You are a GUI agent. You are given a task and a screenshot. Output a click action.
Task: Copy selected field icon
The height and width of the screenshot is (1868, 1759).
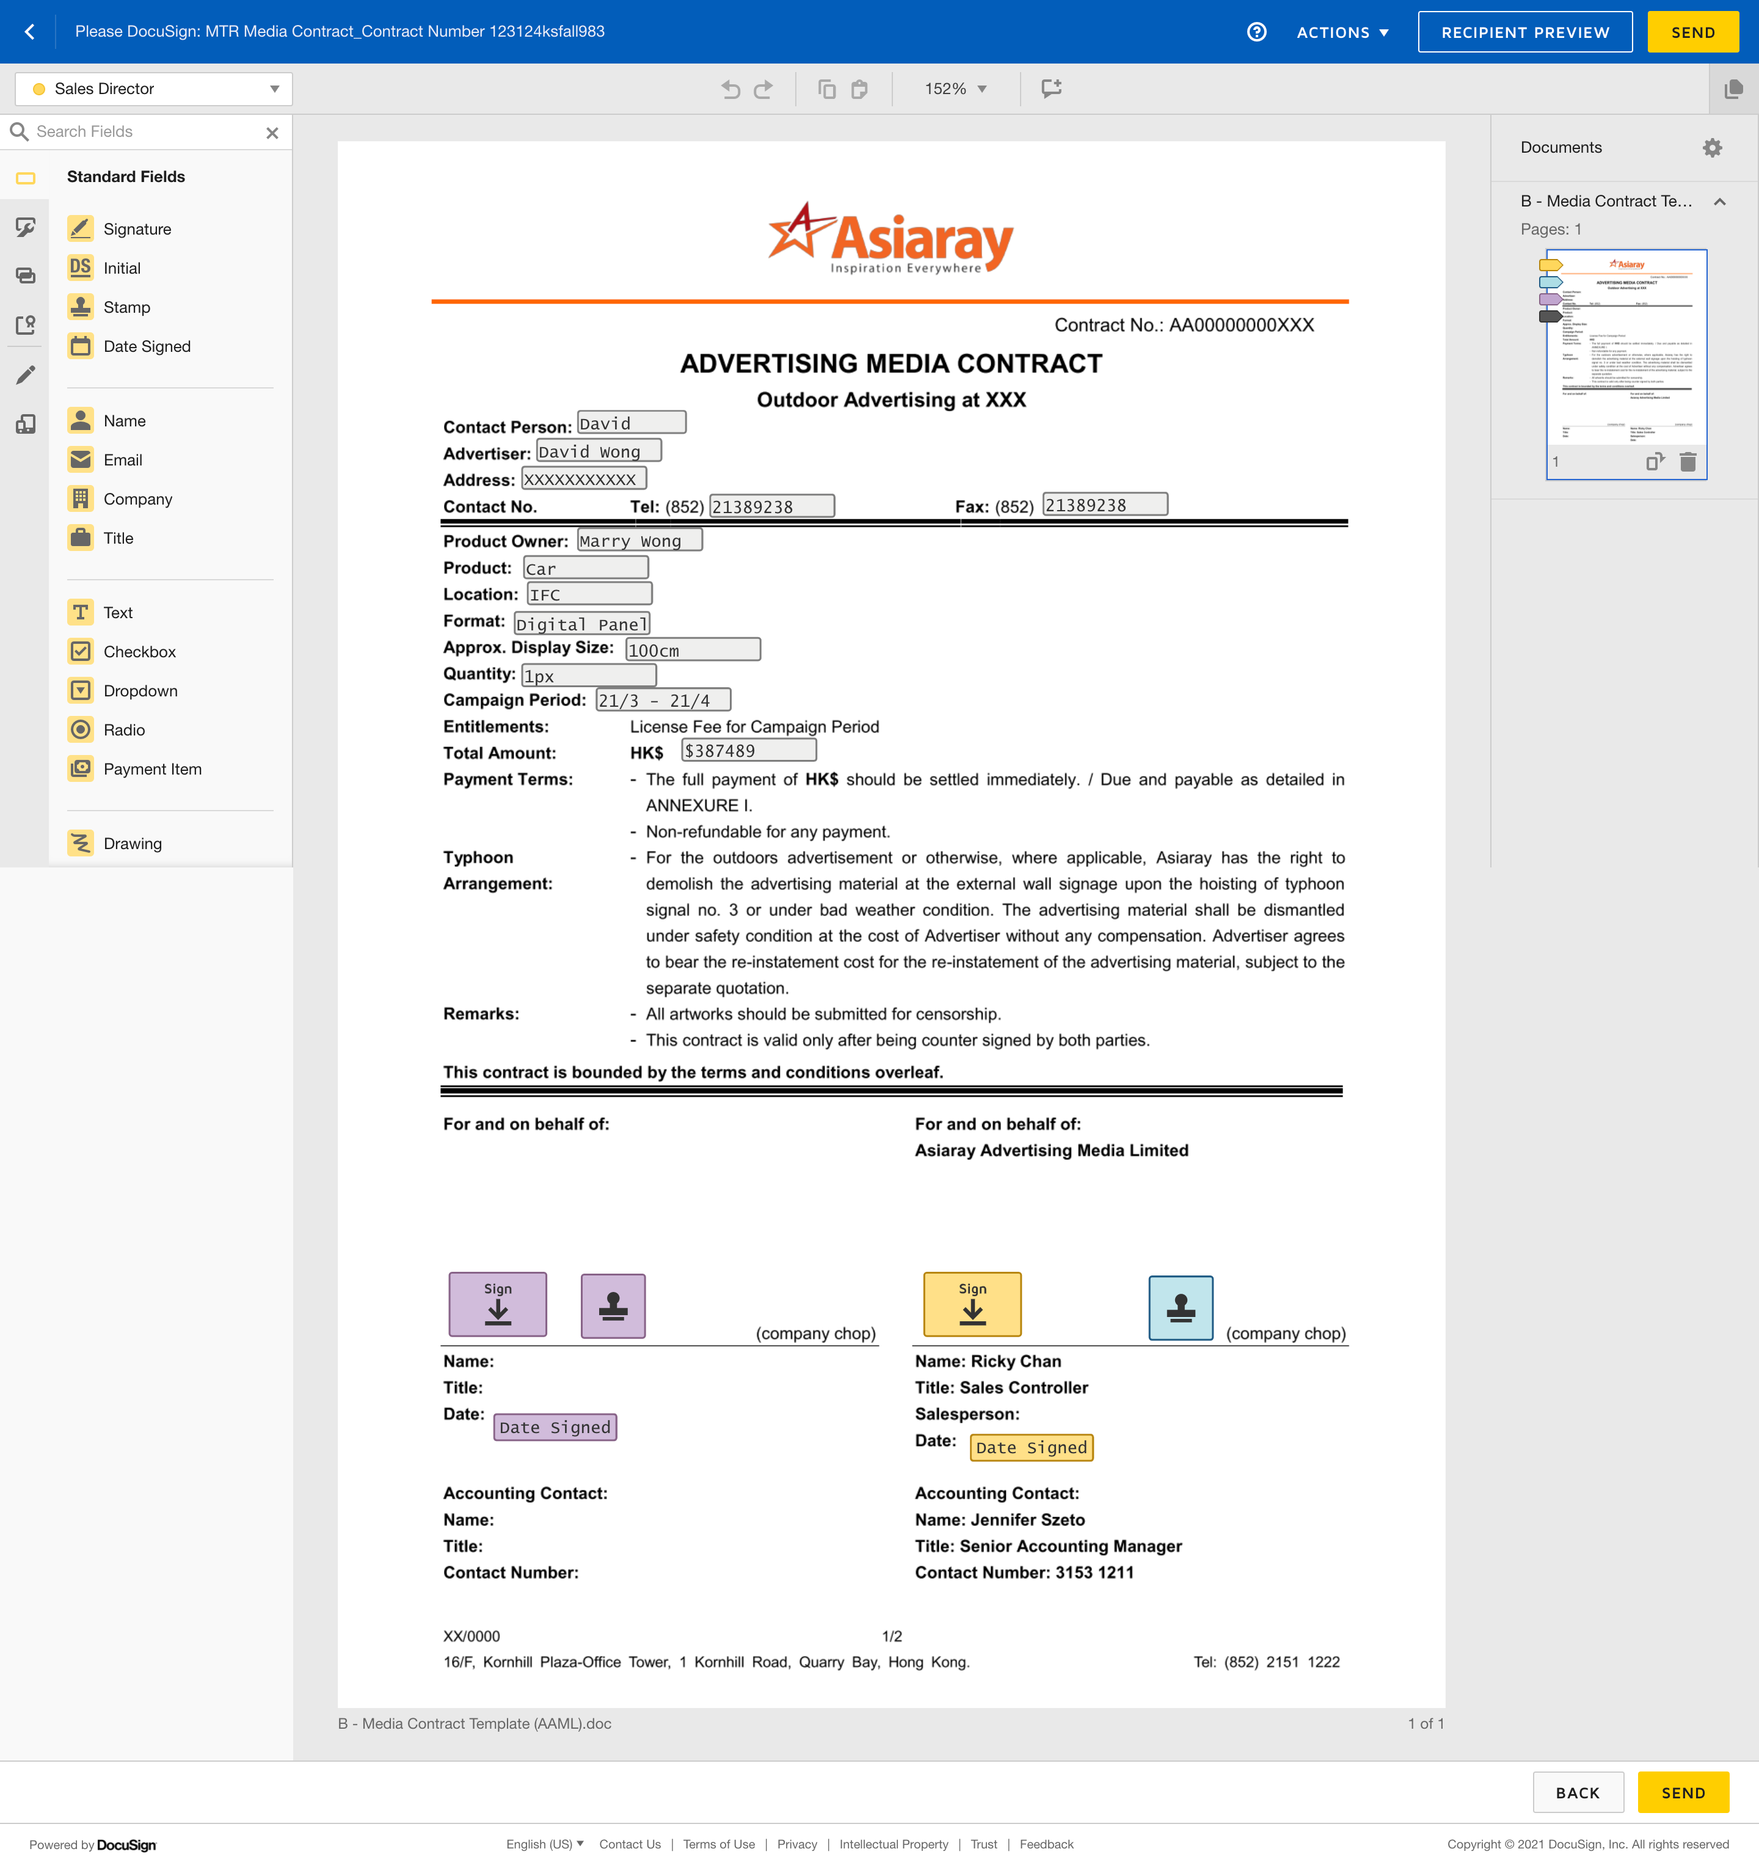point(827,89)
